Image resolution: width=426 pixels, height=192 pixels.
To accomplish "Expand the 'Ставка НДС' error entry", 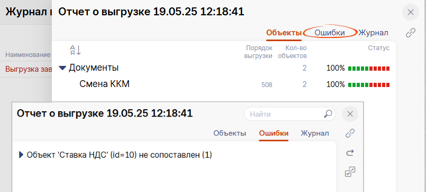I will tap(21, 155).
